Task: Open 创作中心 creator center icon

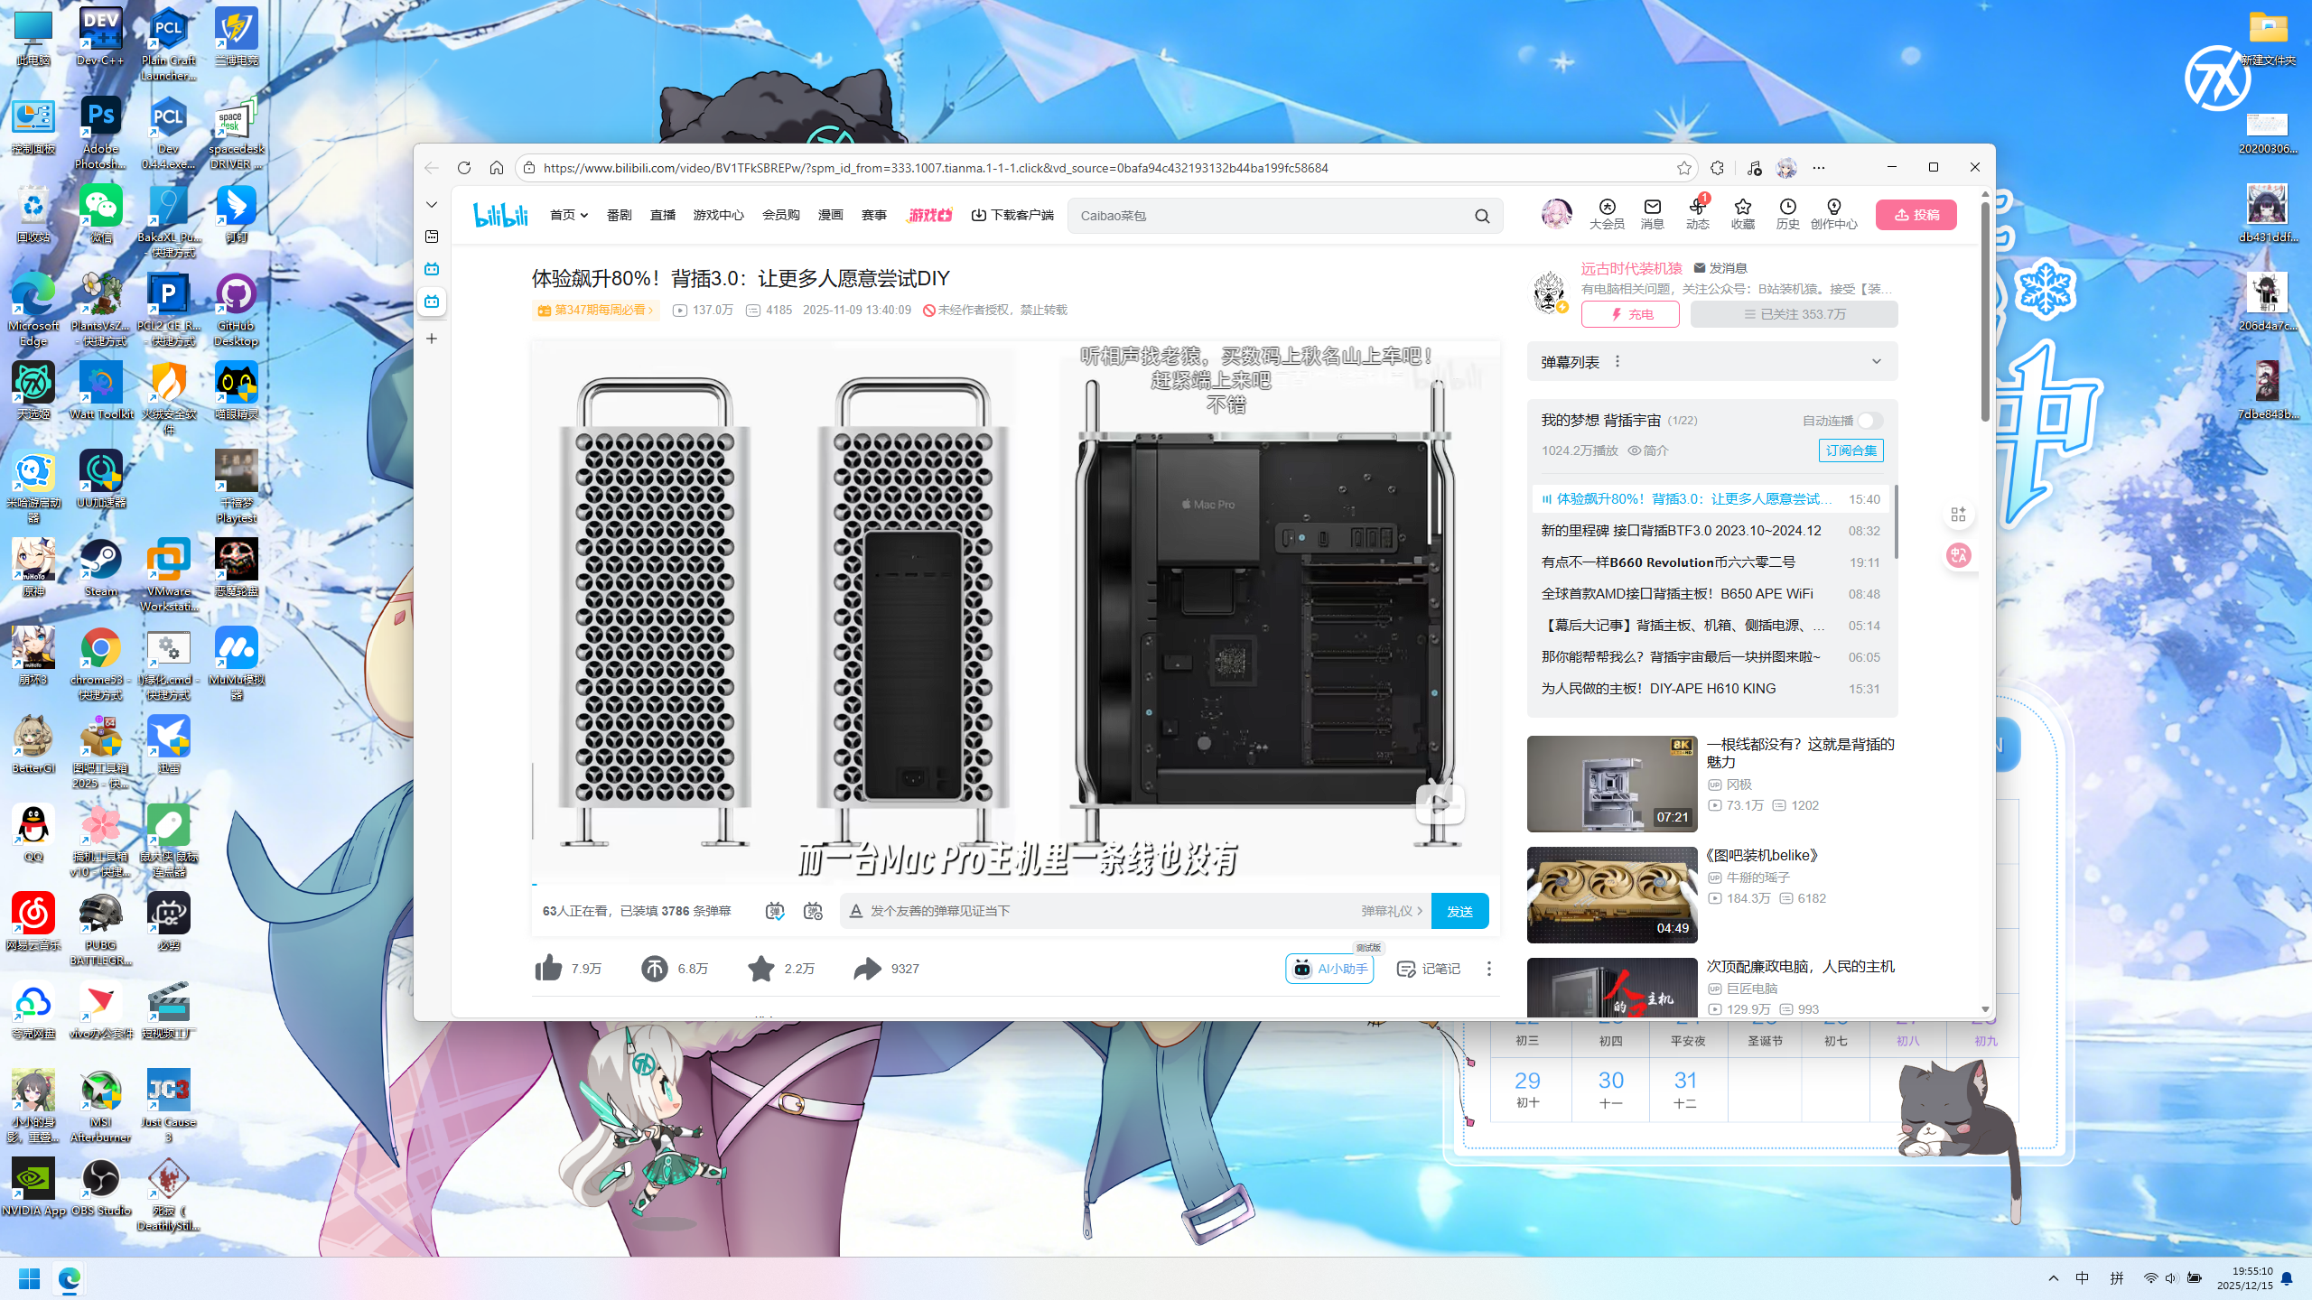Action: (1833, 214)
